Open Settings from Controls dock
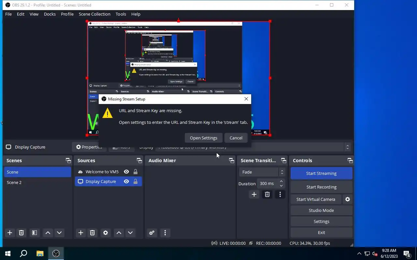Viewport: 417px width, 260px height. 321,221
